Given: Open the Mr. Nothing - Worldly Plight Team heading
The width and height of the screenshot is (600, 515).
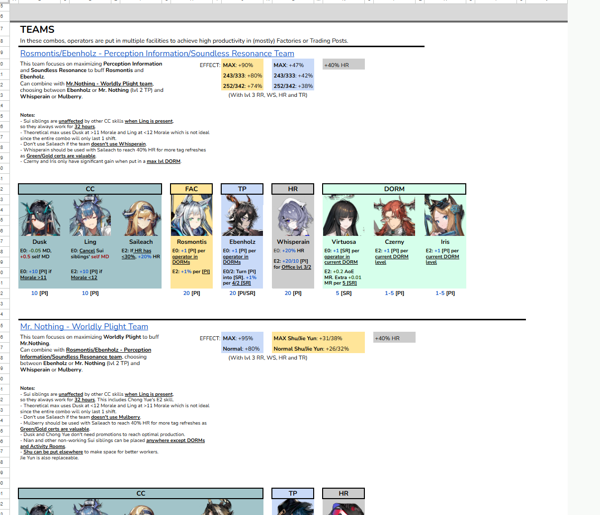Looking at the screenshot, I should tap(84, 327).
